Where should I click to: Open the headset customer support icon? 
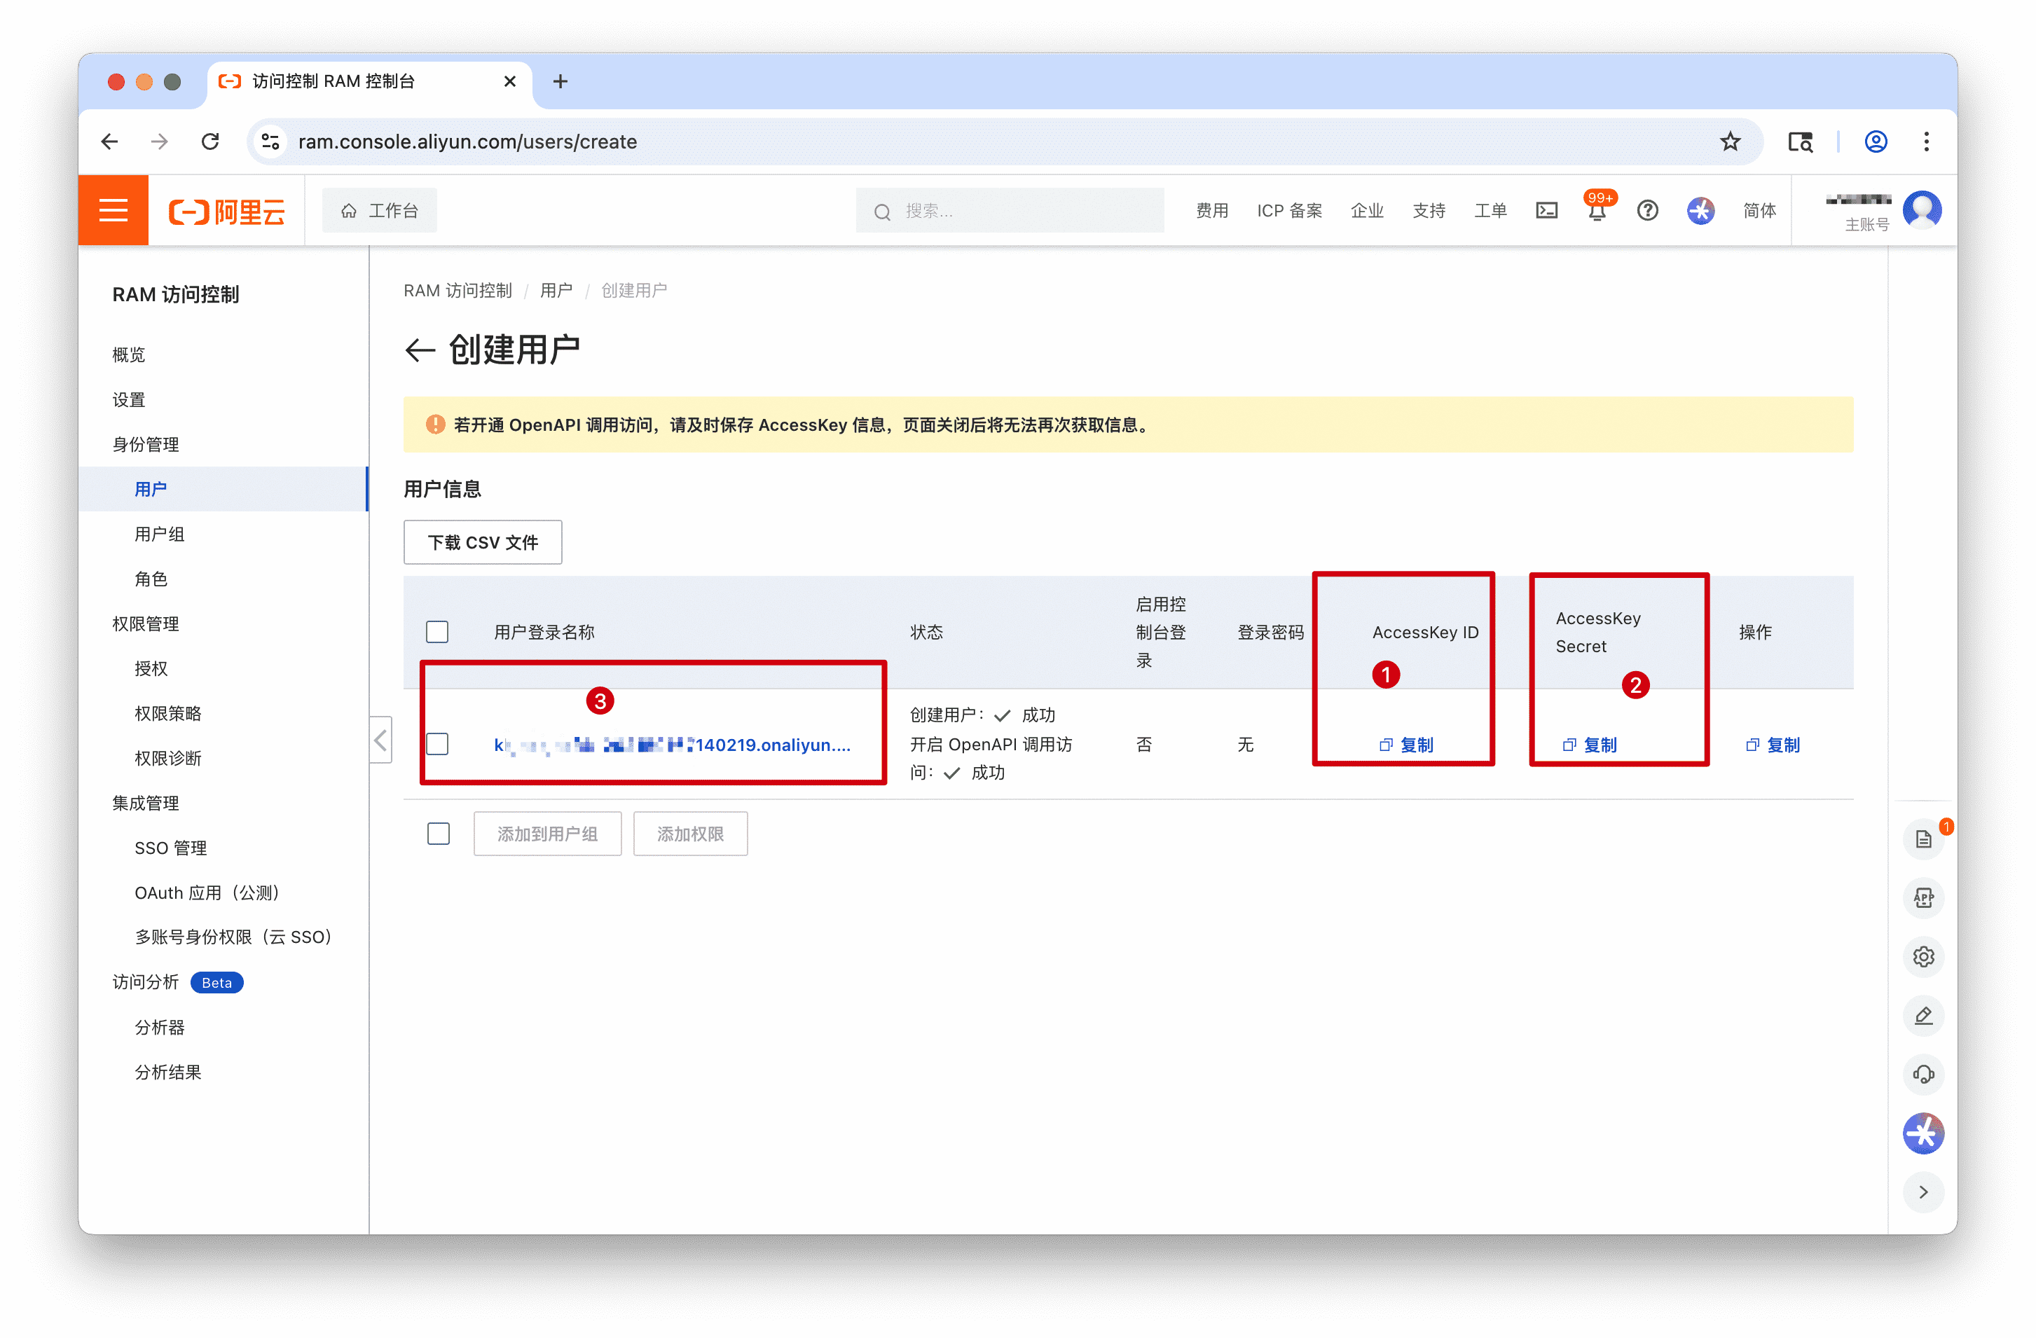[x=1922, y=1075]
